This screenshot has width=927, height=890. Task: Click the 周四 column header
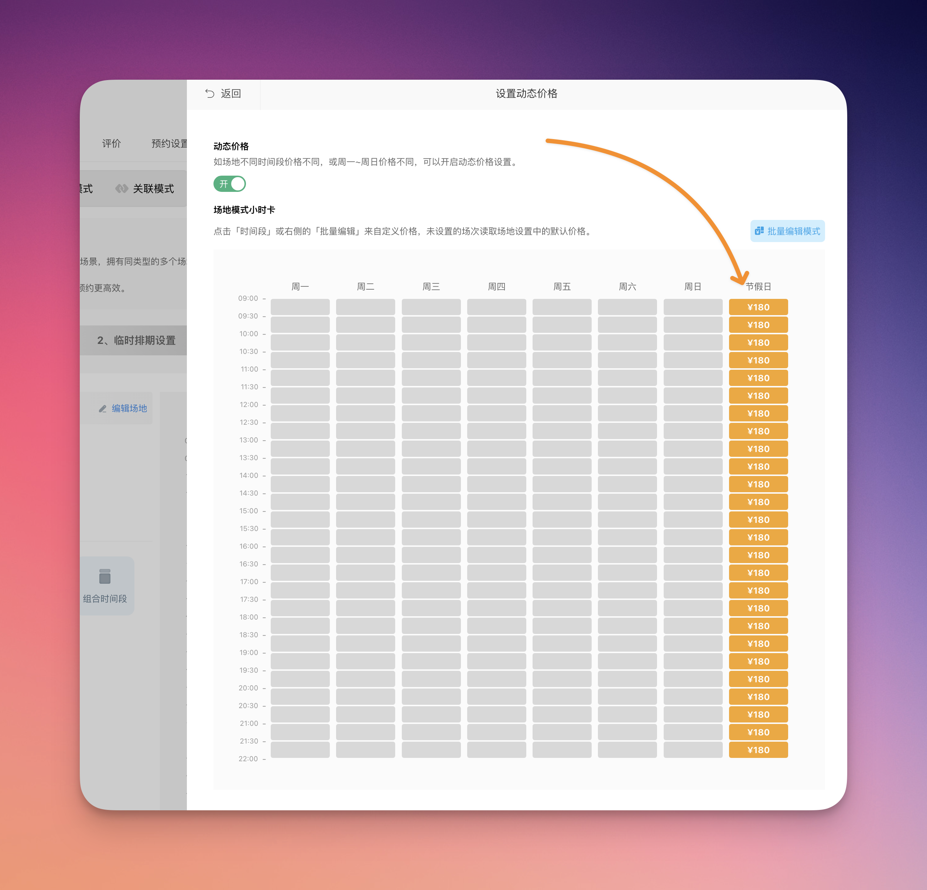pos(496,286)
